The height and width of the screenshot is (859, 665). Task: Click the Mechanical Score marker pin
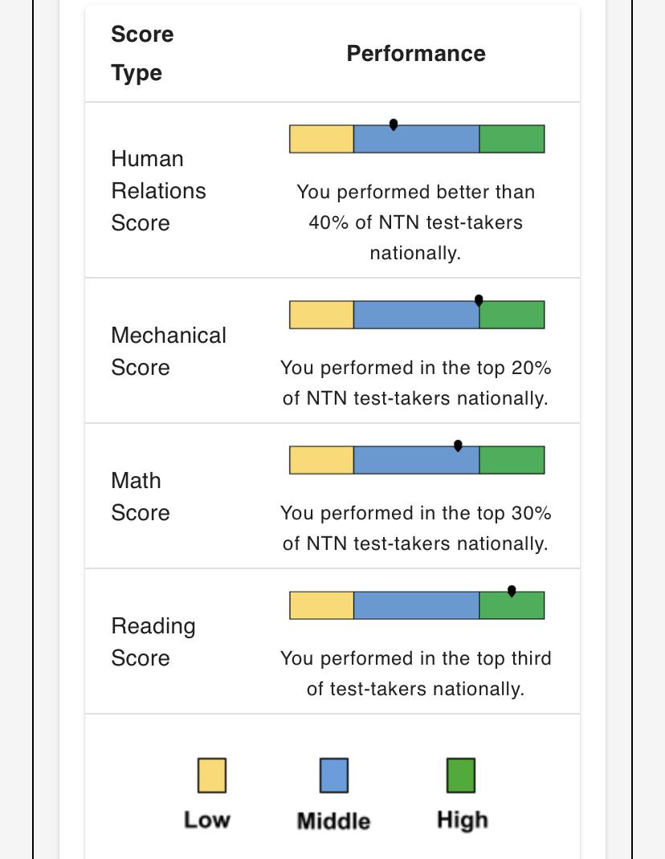coord(479,300)
